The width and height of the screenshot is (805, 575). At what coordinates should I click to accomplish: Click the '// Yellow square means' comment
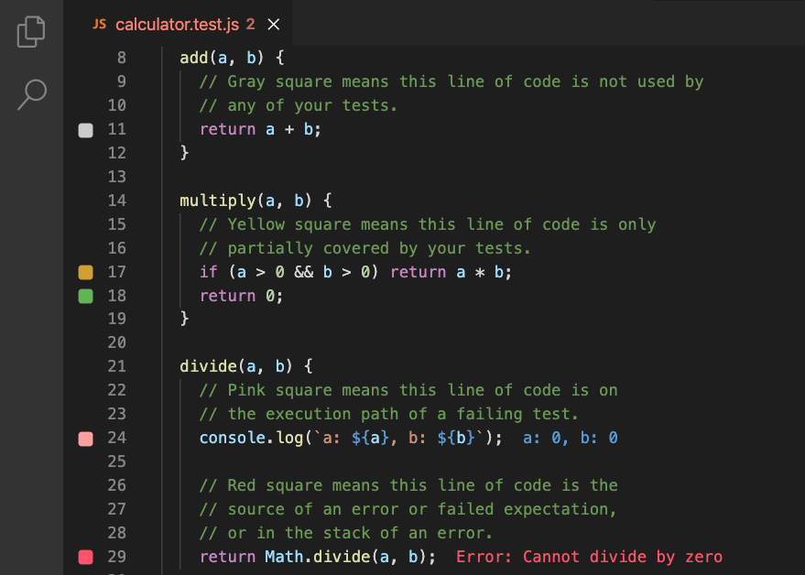(x=427, y=224)
